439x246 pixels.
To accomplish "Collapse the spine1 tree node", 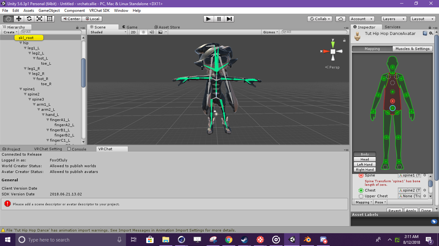I will click(x=21, y=89).
